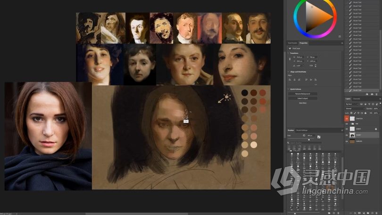
Task: Filter layers by type layers icon
Action: pyautogui.click(x=369, y=104)
